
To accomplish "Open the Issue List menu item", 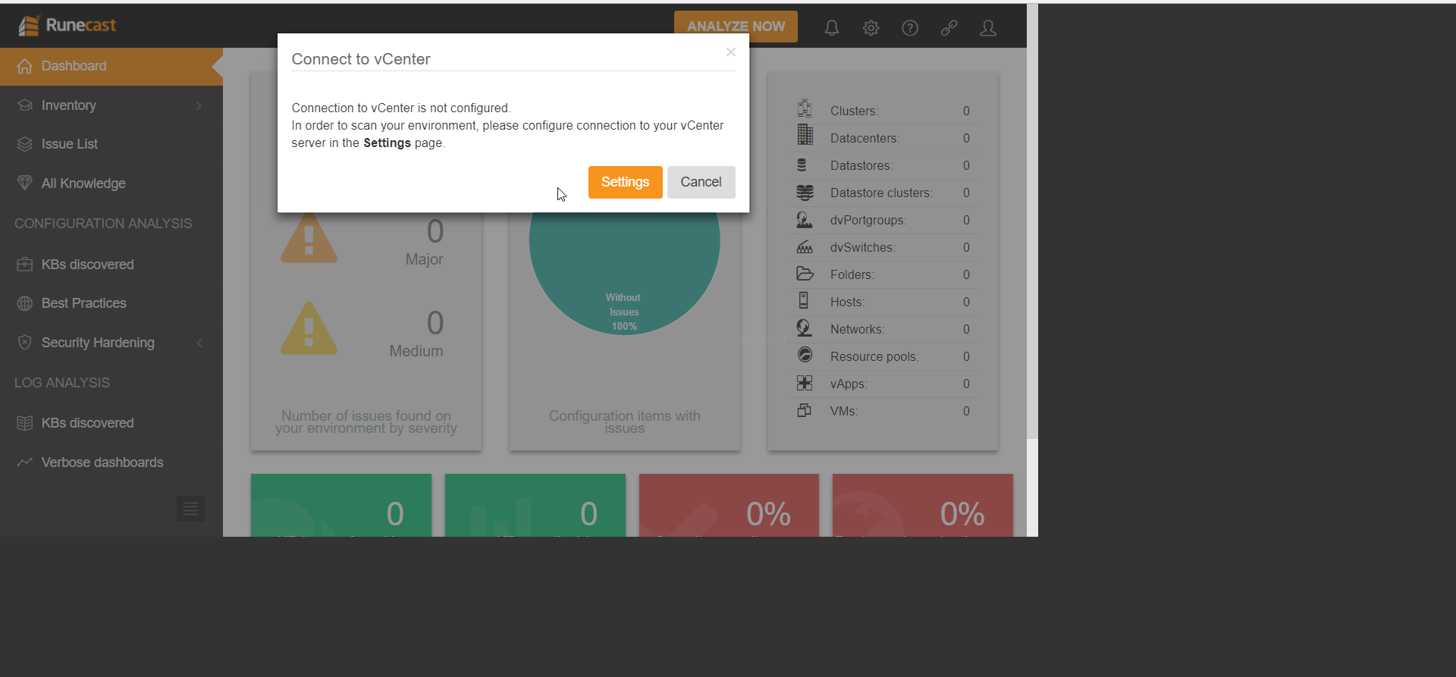I will pyautogui.click(x=111, y=144).
